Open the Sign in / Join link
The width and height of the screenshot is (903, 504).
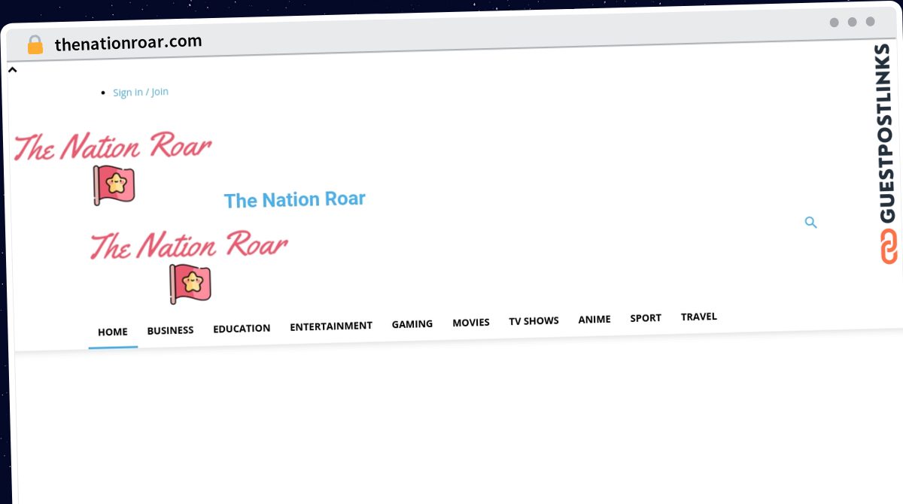coord(141,92)
